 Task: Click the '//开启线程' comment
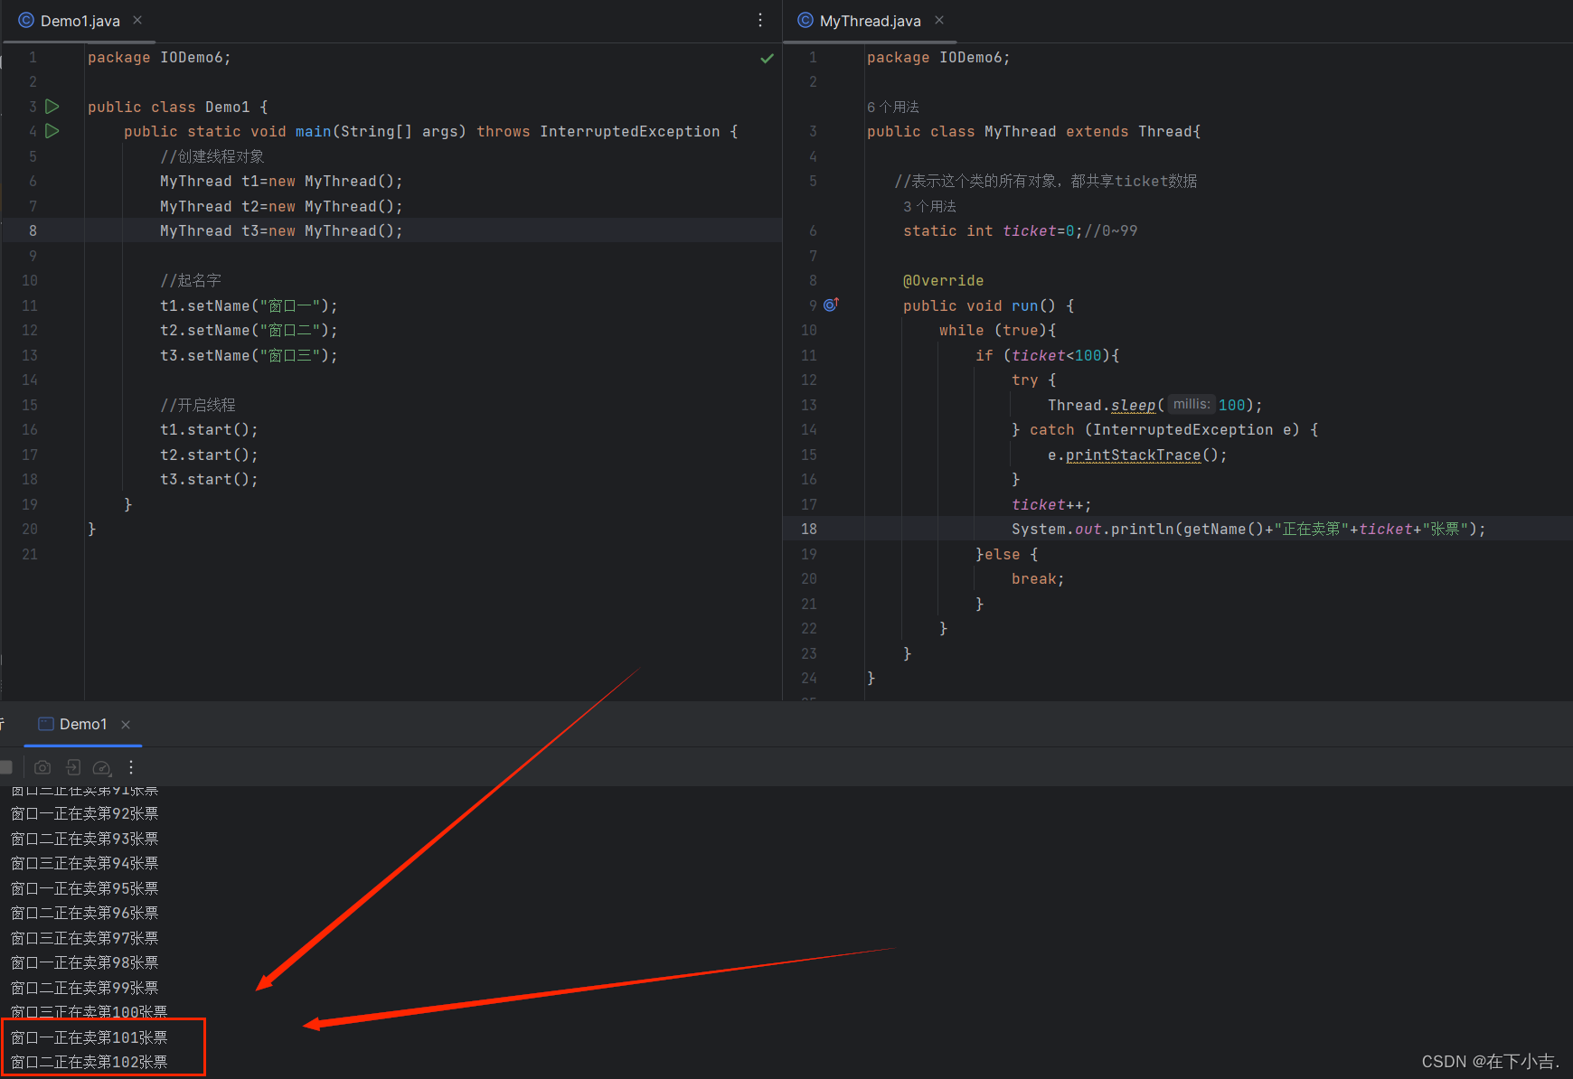[x=197, y=405]
